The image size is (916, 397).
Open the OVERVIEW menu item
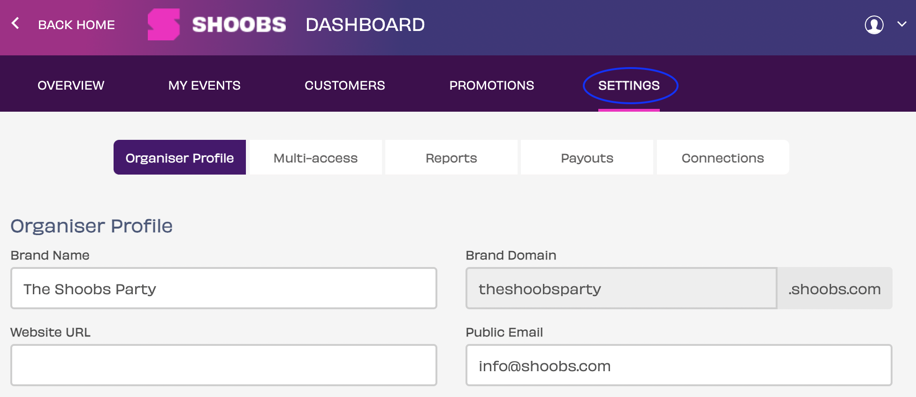pyautogui.click(x=71, y=85)
